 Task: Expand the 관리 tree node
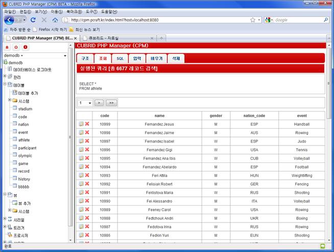point(5,76)
